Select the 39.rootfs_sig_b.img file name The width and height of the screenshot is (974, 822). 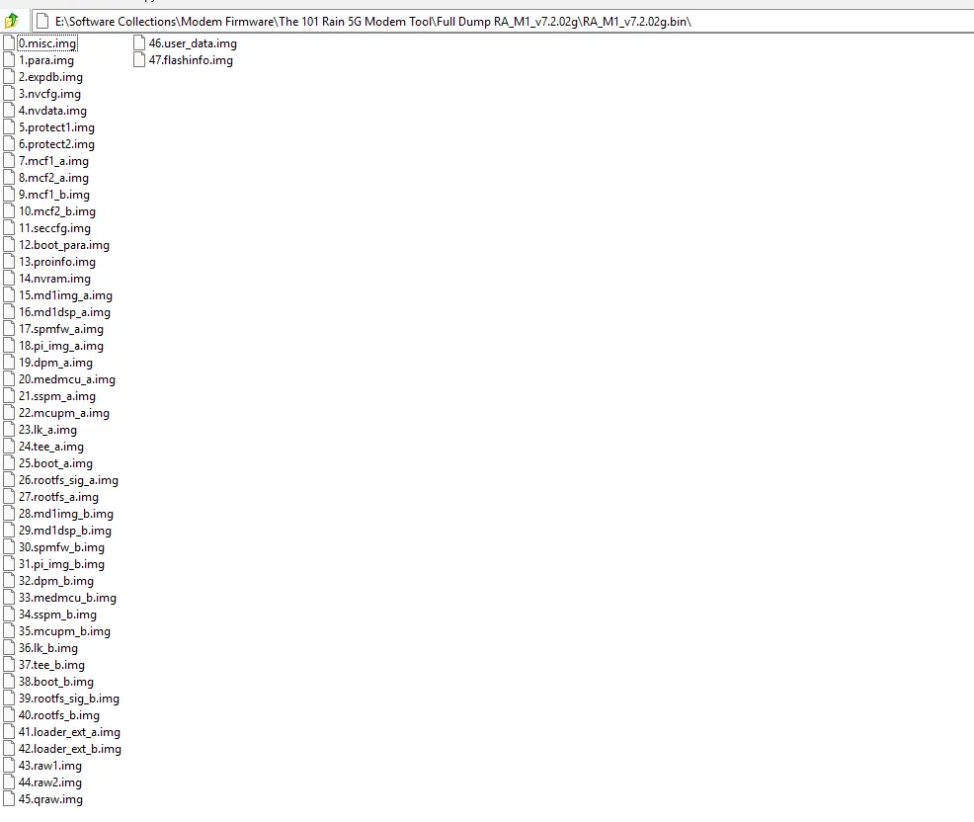click(69, 698)
